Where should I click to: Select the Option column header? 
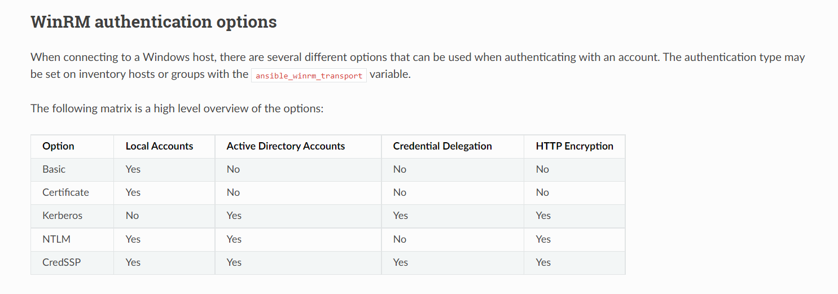coord(58,146)
